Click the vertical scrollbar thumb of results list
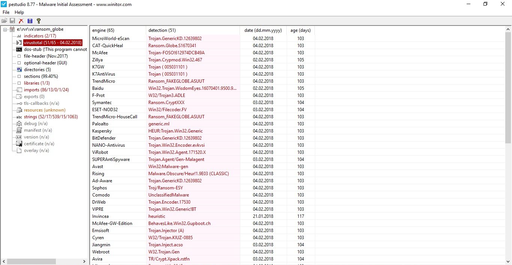 coord(508,88)
